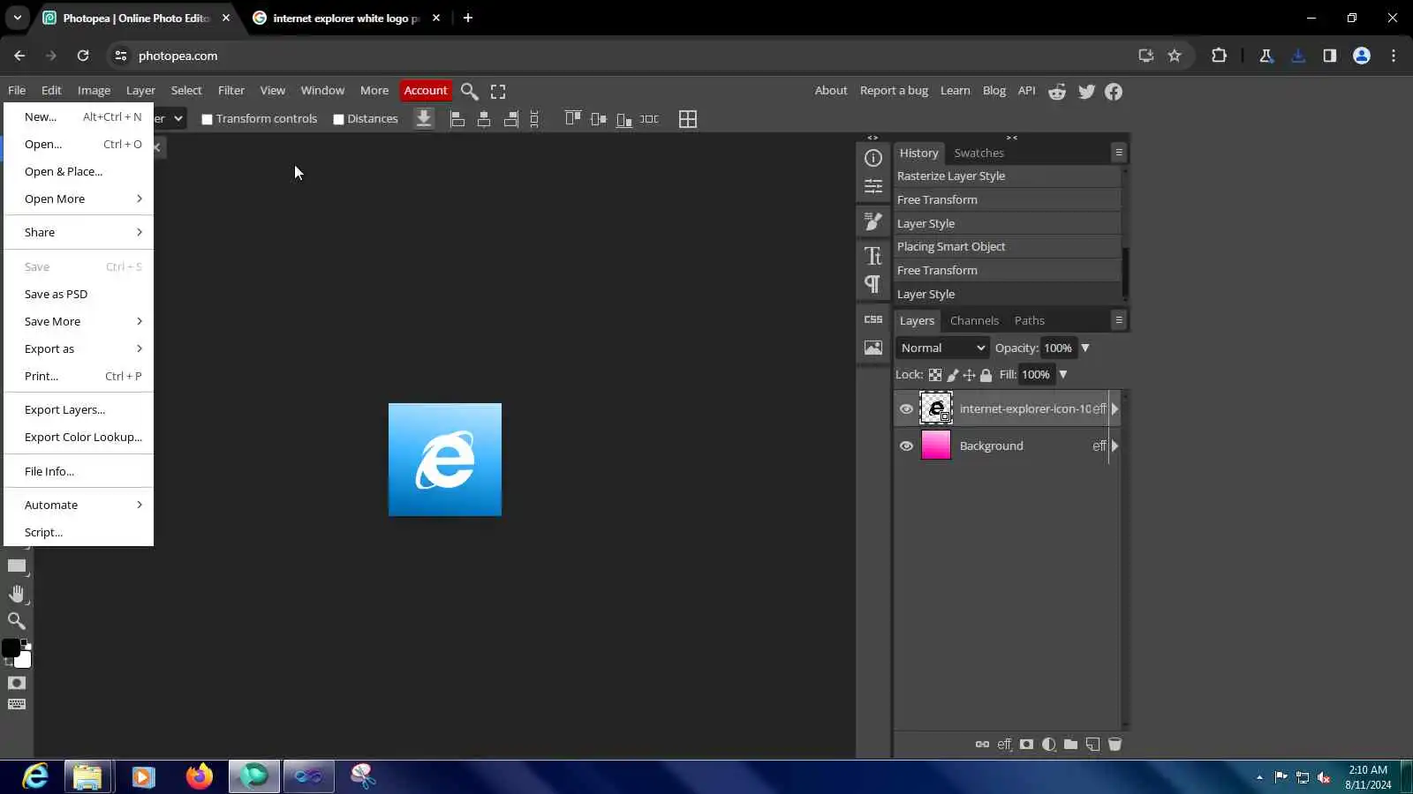Image resolution: width=1413 pixels, height=794 pixels.
Task: Click the red Account button
Action: point(426,91)
